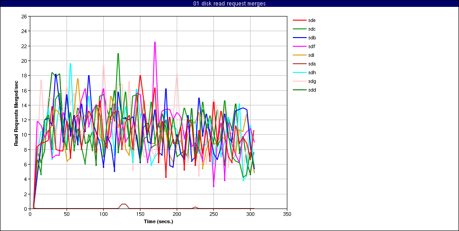The width and height of the screenshot is (459, 231).
Task: Click y-axis tick label 2
Action: [25, 194]
